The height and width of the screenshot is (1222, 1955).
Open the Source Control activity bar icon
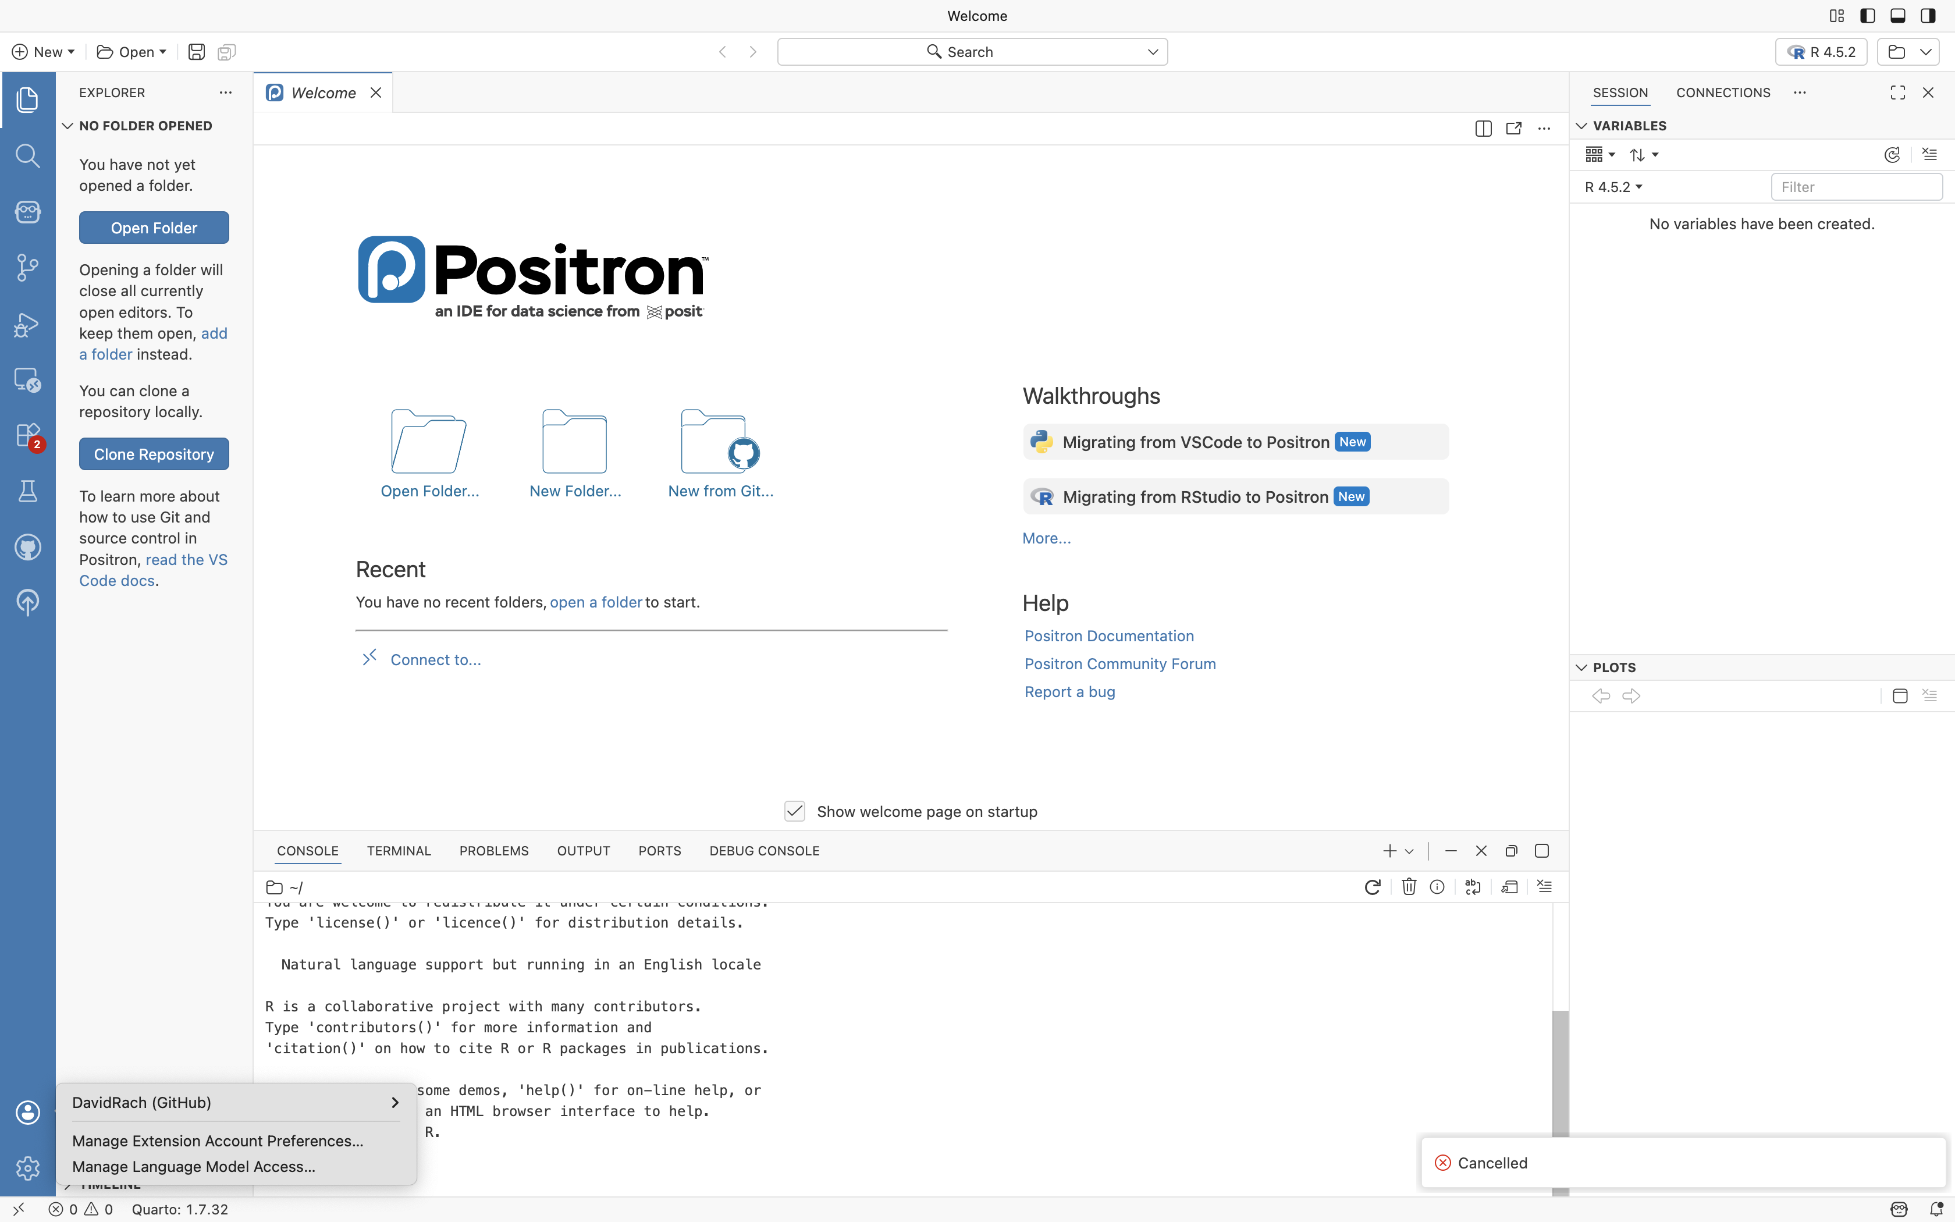tap(27, 268)
